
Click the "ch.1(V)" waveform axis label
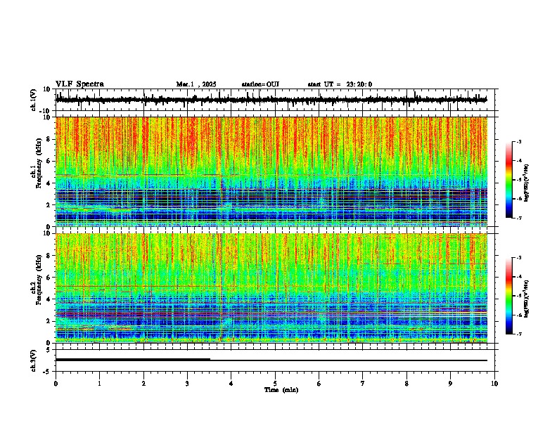coord(34,100)
